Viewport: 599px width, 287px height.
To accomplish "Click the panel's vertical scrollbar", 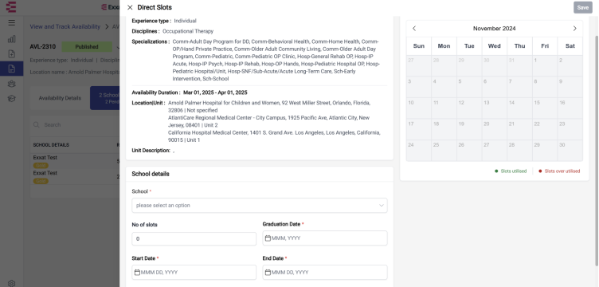I will tap(597, 151).
